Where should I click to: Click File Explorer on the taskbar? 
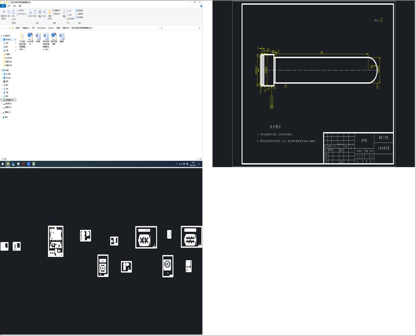tap(8, 164)
